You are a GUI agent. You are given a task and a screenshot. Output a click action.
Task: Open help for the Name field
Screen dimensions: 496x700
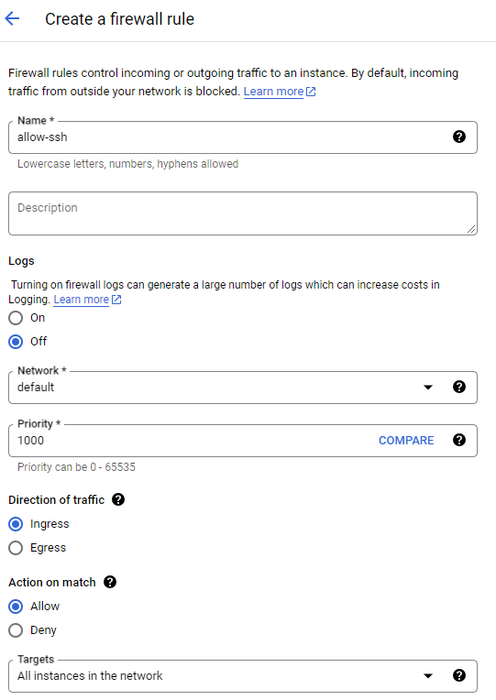click(x=459, y=137)
